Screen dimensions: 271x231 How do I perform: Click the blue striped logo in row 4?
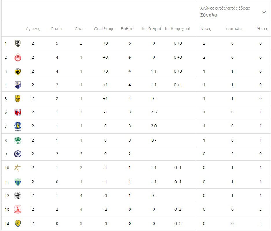pyautogui.click(x=18, y=85)
